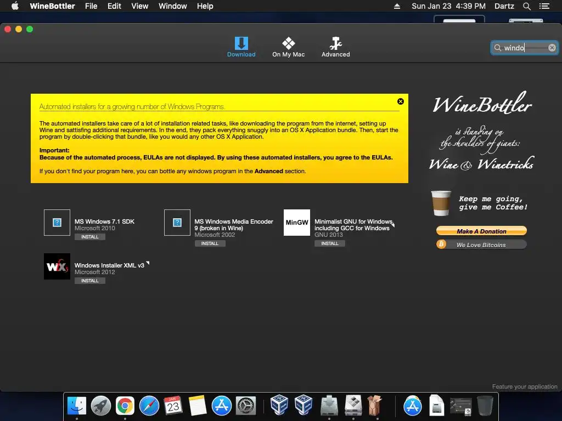
Task: Click the Microsoft 2010 label
Action: tap(94, 229)
